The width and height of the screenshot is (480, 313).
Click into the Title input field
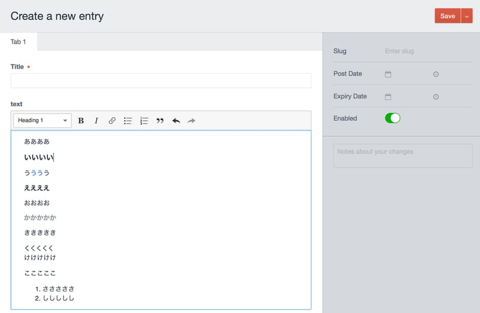click(x=161, y=81)
